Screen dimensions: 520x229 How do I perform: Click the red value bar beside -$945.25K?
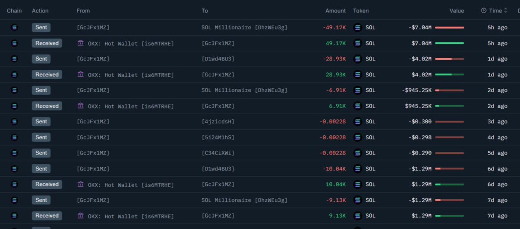click(449, 90)
